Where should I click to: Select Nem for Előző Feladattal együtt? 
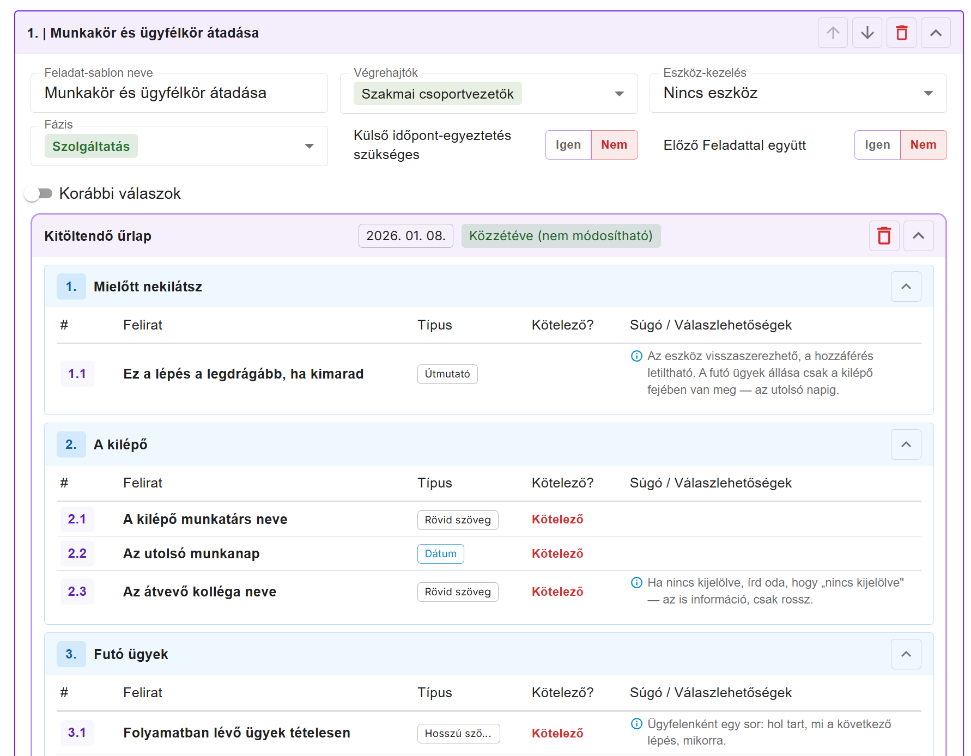pos(923,145)
